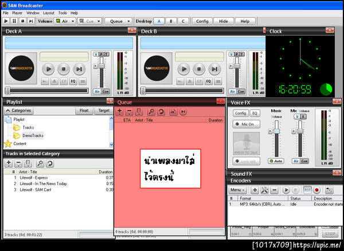Viewport: 344px width, 251px height.
Task: Select track Litewolf - In The News Today
Action: pos(44,184)
